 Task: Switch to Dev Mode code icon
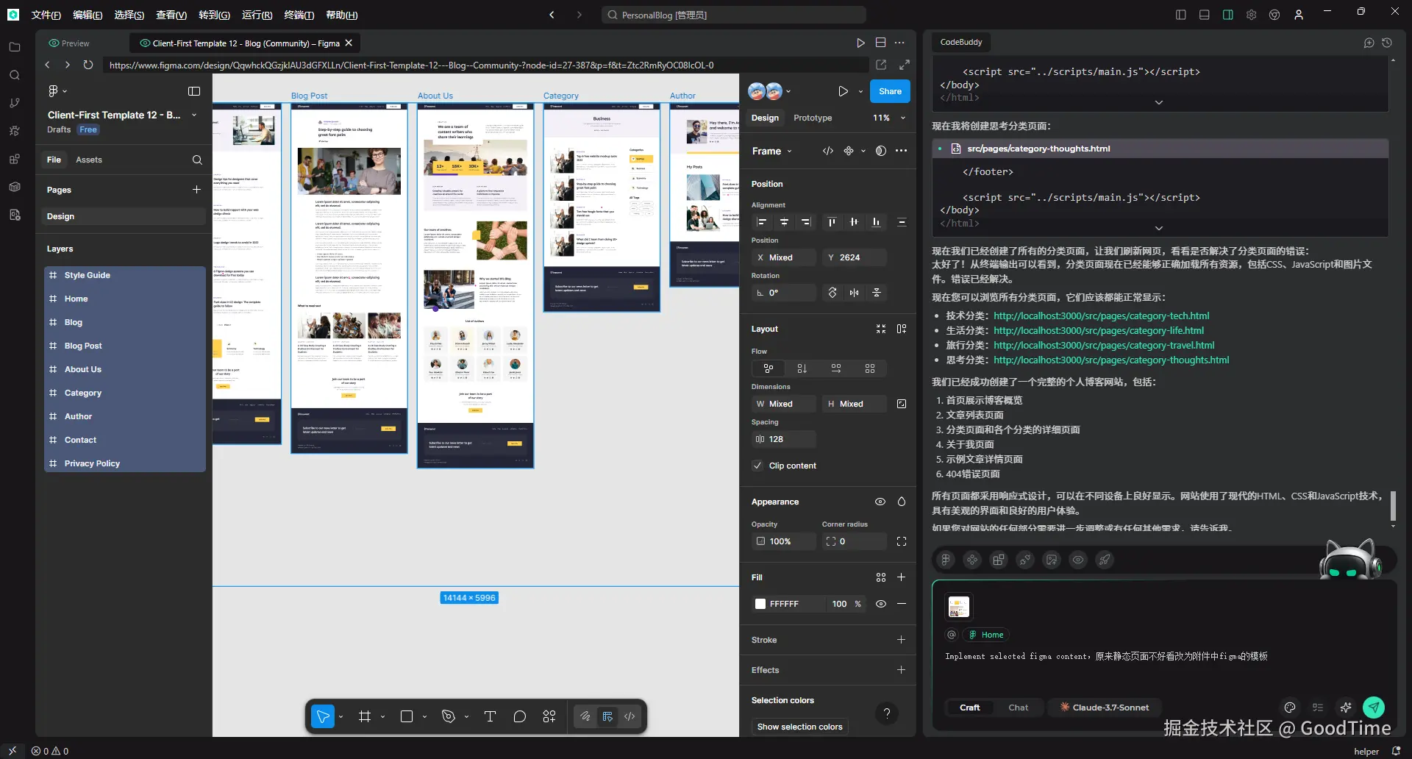point(630,716)
